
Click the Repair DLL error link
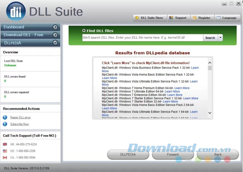[x=20, y=117]
